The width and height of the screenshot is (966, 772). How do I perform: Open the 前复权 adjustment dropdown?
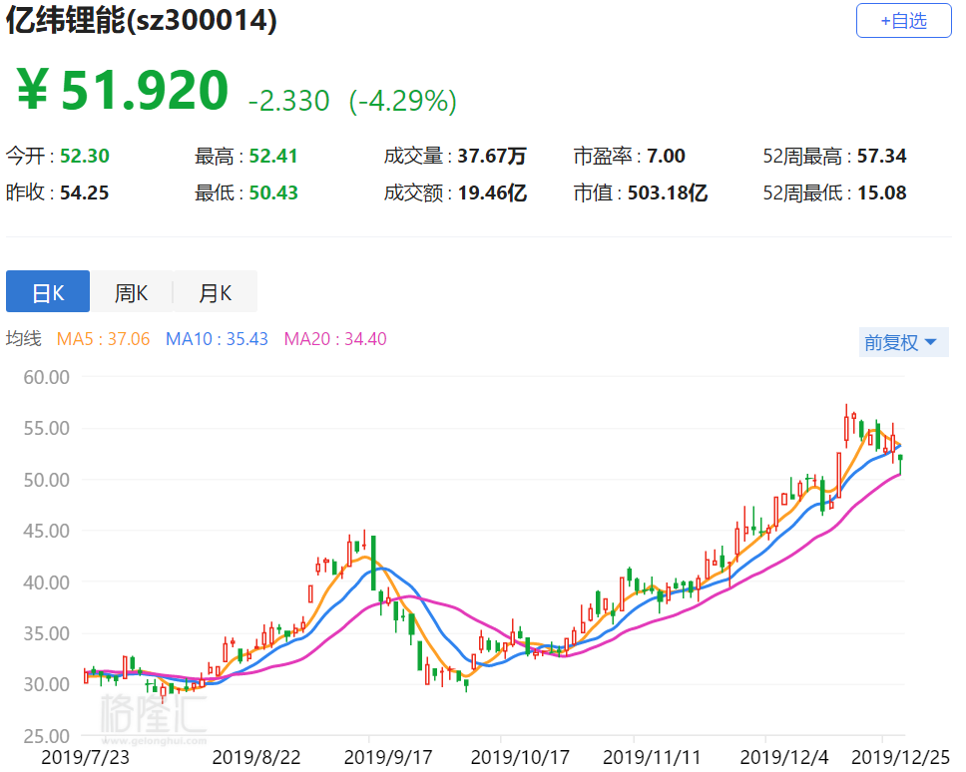tap(903, 342)
